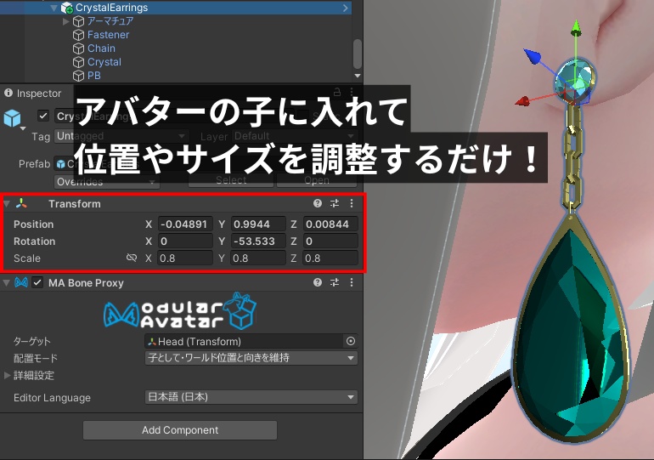Open MA Bone Proxy help icon
The image size is (654, 460).
coord(318,282)
